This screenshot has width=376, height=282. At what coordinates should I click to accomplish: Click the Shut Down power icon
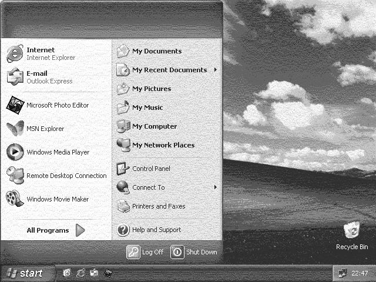click(x=177, y=252)
